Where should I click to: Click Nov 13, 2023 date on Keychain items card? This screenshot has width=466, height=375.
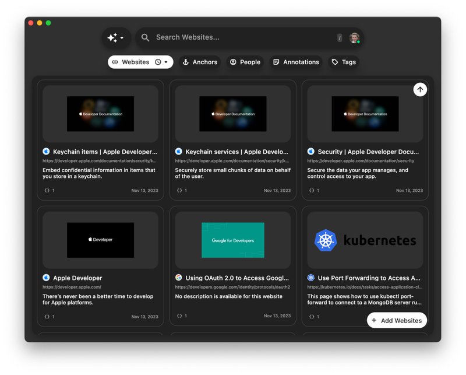[x=144, y=191]
